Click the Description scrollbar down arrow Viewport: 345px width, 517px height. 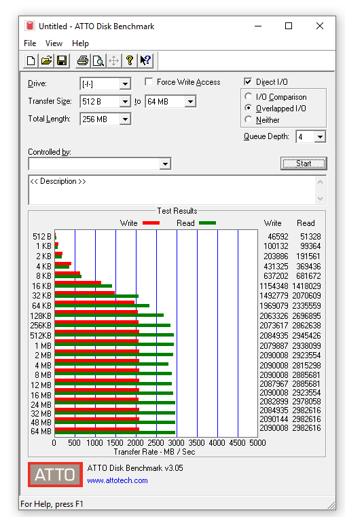click(320, 199)
